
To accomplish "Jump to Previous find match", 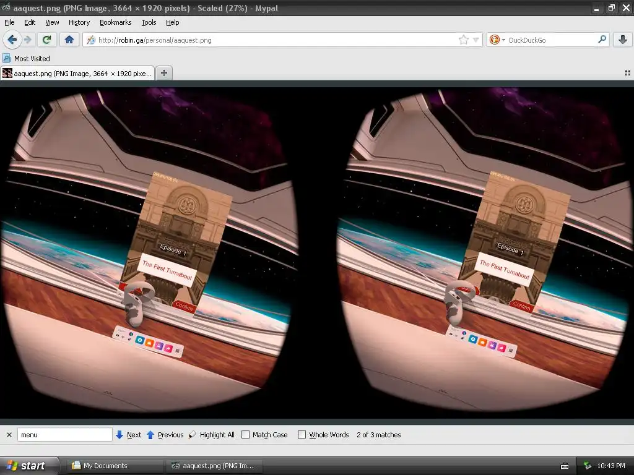I will point(165,435).
